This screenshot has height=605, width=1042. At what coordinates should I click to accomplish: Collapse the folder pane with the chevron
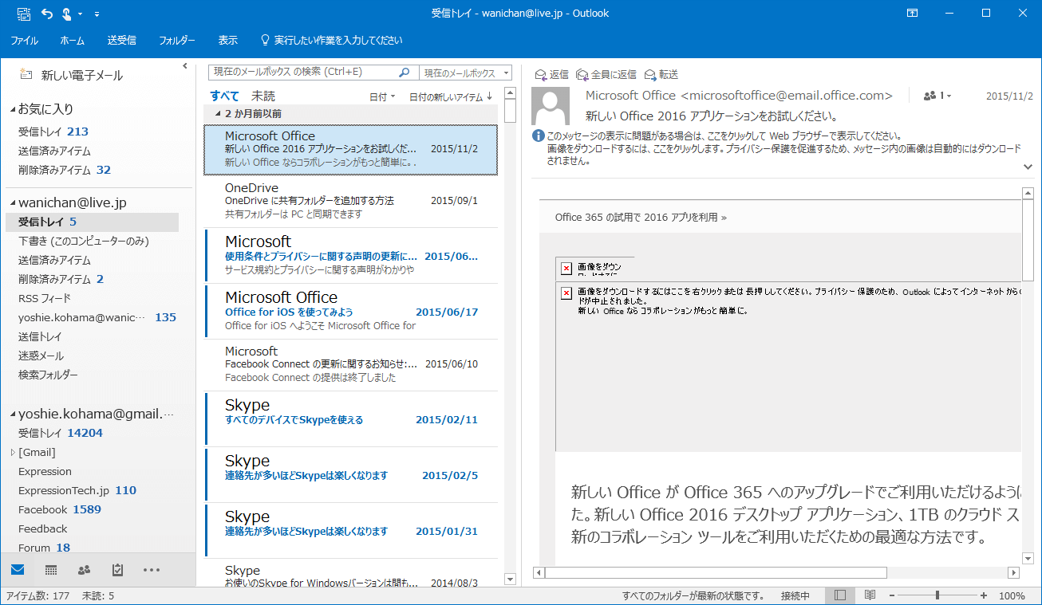[x=185, y=65]
